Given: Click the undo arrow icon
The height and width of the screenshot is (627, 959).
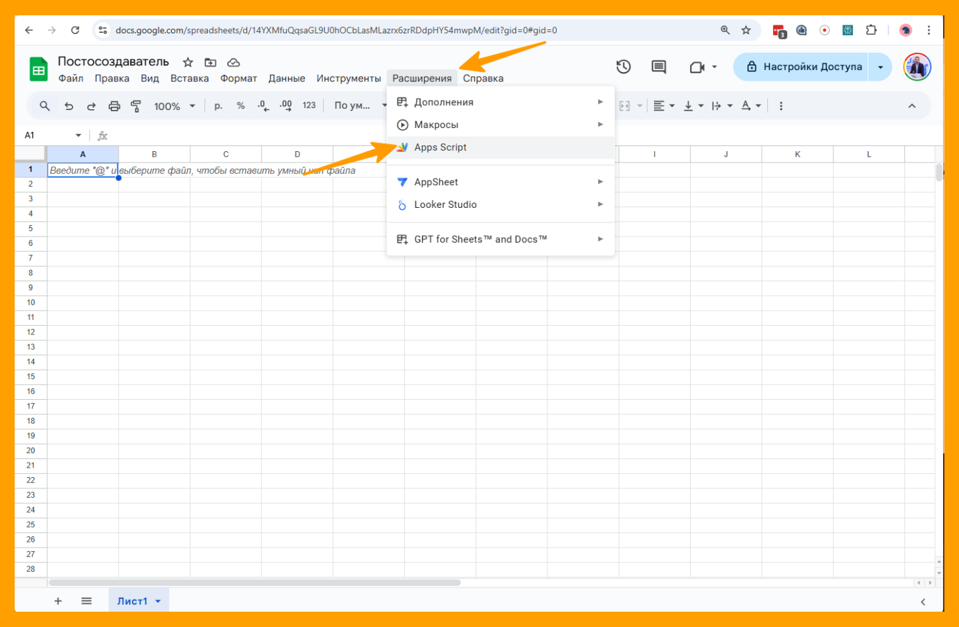Looking at the screenshot, I should [x=69, y=106].
